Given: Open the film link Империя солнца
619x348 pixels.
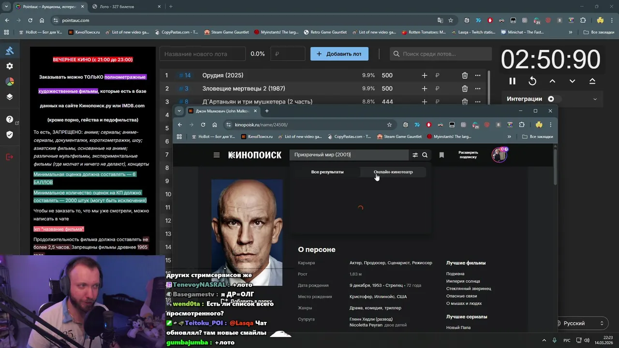Looking at the screenshot, I should 463,281.
